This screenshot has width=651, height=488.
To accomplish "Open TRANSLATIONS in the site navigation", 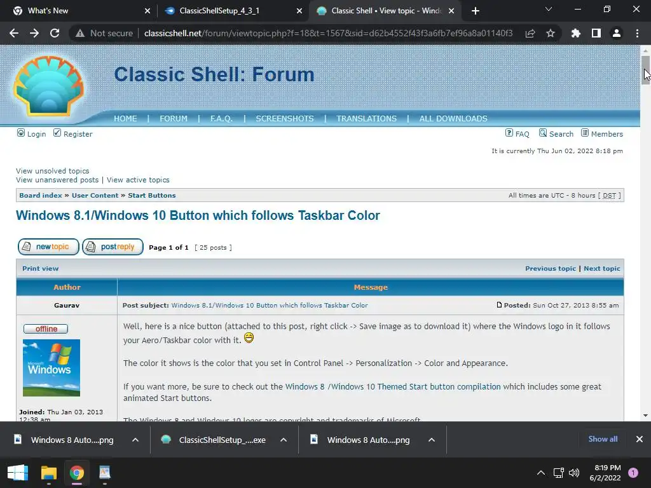I will tap(367, 119).
